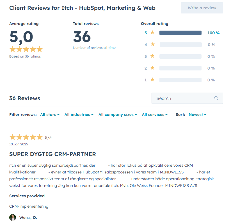Click the reviewer avatar thumbnail
Screen dimensions: 231x222
click(x=13, y=218)
